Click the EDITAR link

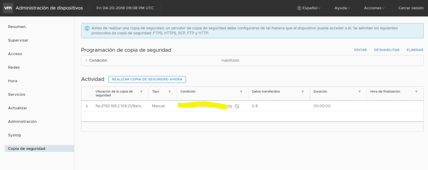pyautogui.click(x=360, y=50)
